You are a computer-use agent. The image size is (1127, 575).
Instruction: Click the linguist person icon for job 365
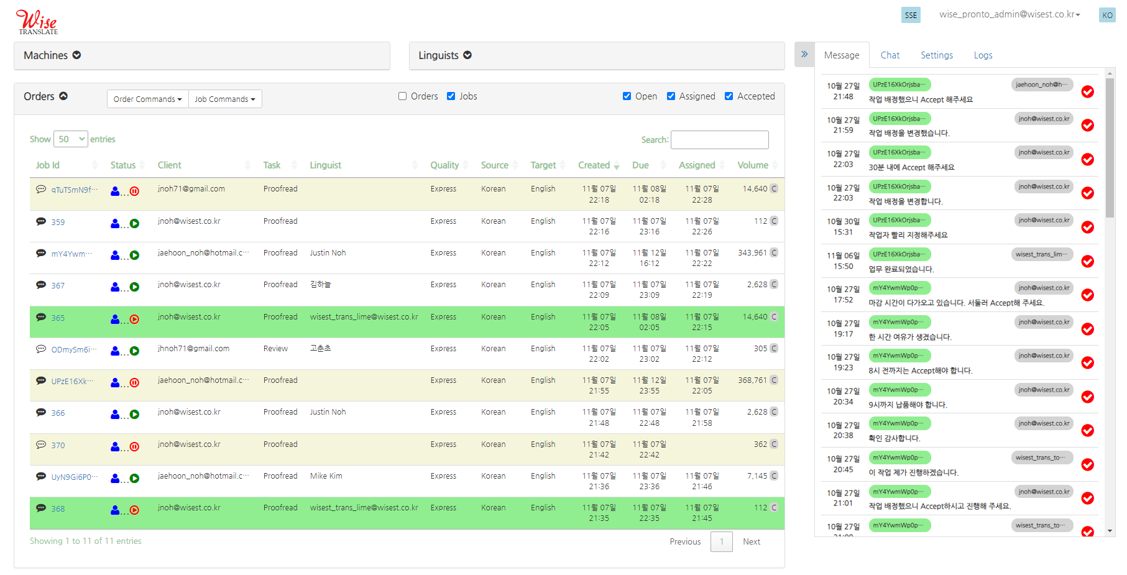115,319
